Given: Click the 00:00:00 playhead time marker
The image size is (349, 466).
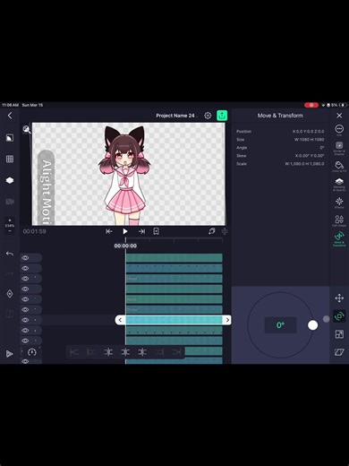Looking at the screenshot, I should [x=125, y=246].
